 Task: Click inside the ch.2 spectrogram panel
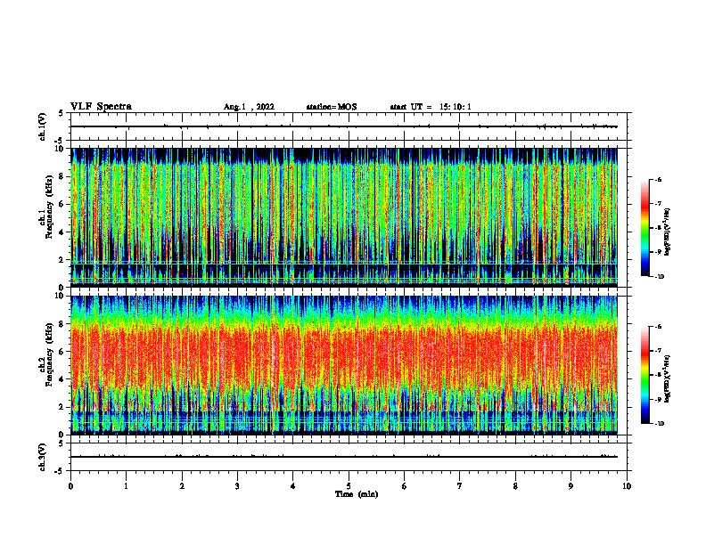(x=344, y=365)
